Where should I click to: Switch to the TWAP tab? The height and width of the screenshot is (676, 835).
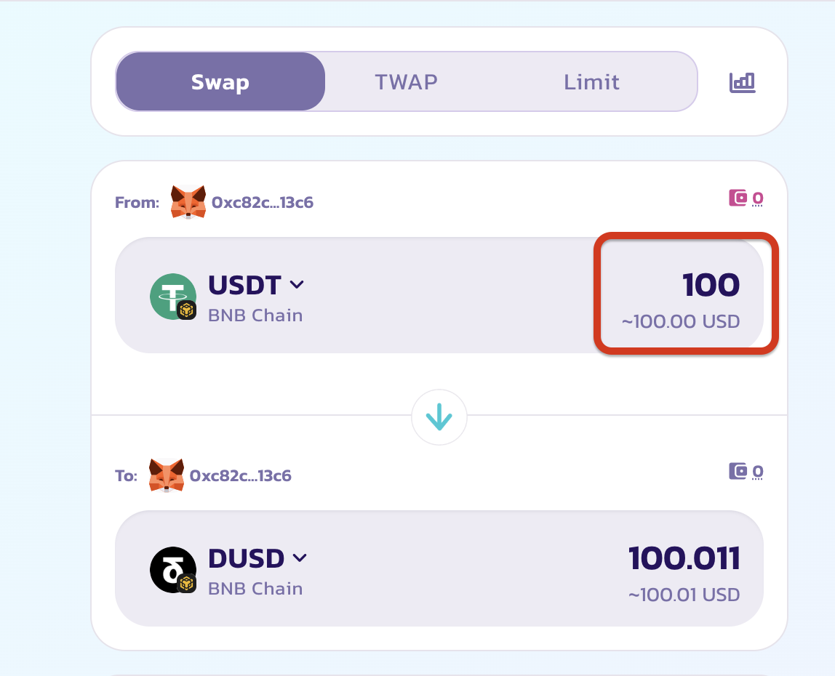pos(406,81)
